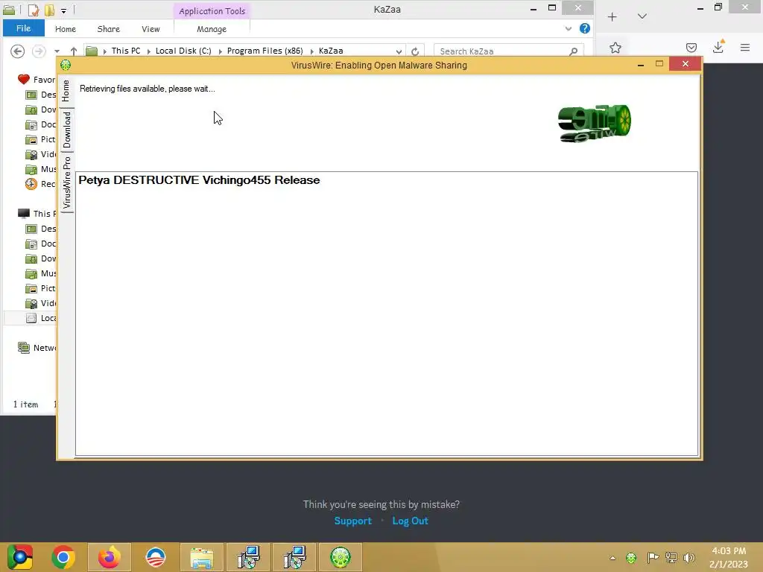
Task: Click VirusWire tray icon
Action: click(x=631, y=558)
